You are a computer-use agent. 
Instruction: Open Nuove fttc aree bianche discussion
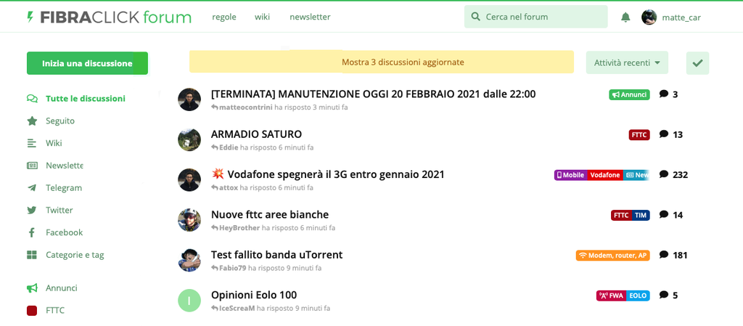(x=270, y=215)
